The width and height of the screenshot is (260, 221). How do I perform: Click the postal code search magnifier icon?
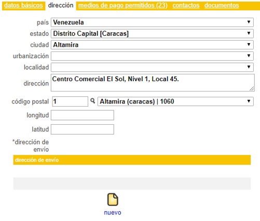click(x=93, y=101)
